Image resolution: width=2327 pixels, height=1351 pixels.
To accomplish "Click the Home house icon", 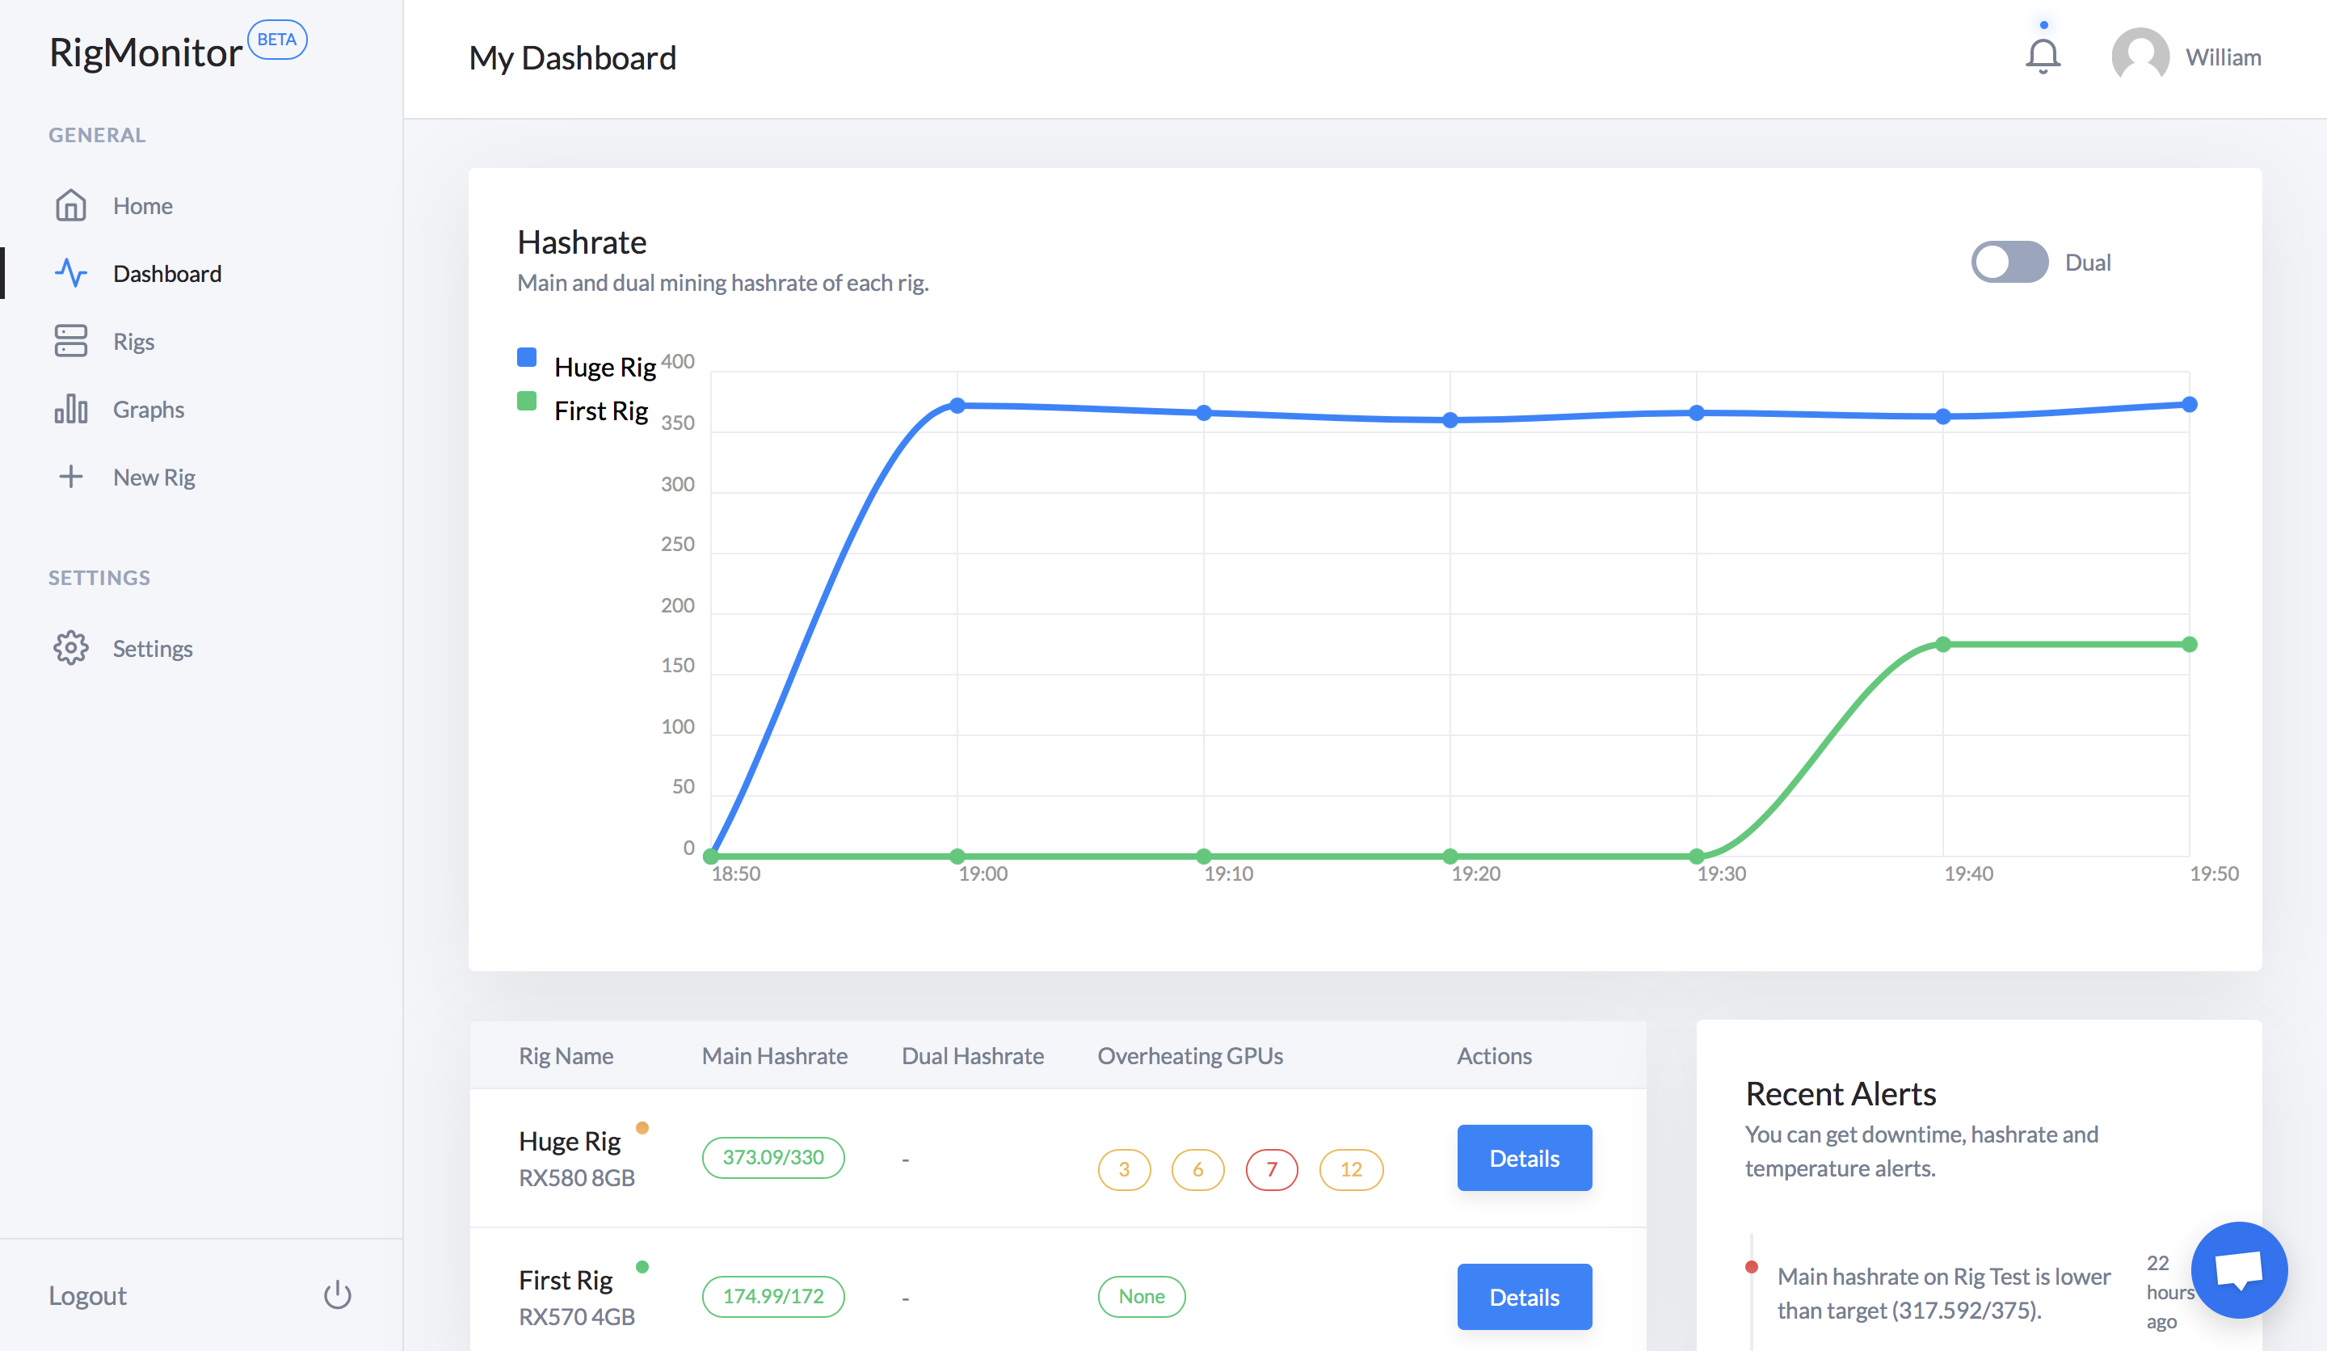I will click(x=71, y=205).
